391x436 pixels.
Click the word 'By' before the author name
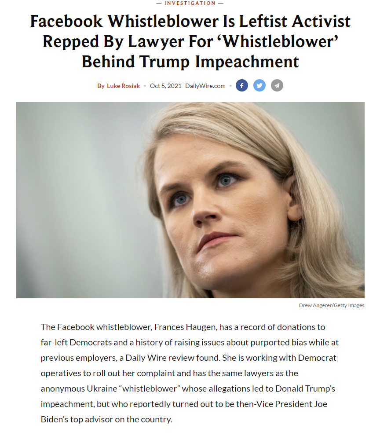pos(101,86)
